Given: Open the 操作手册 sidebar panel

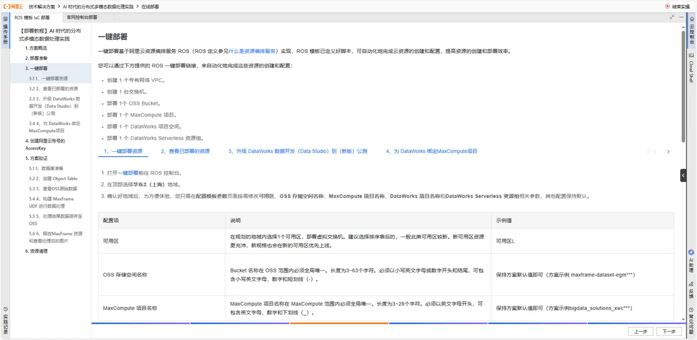Looking at the screenshot, I should 5,32.
